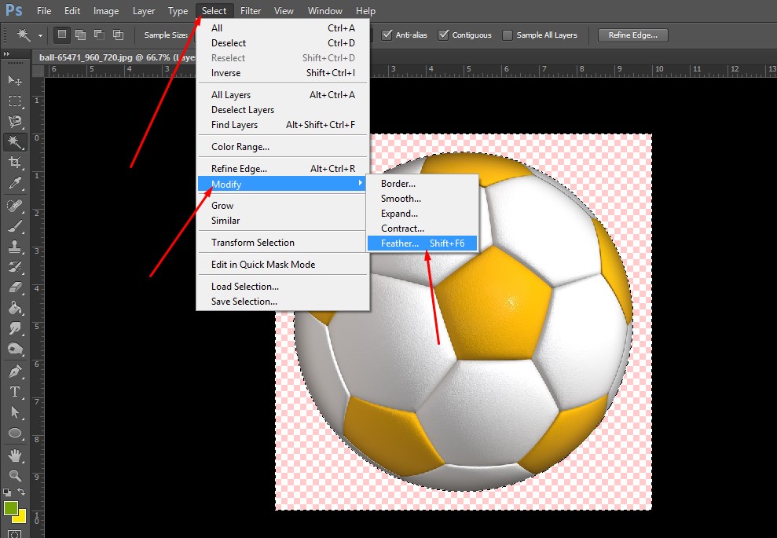
Task: Reset default foreground and background colors
Action: (x=6, y=492)
